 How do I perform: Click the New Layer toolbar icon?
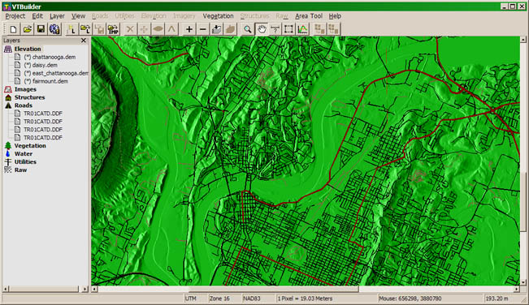point(72,29)
